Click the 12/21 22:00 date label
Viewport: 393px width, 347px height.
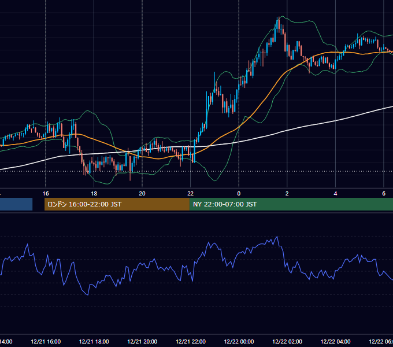[191, 341]
